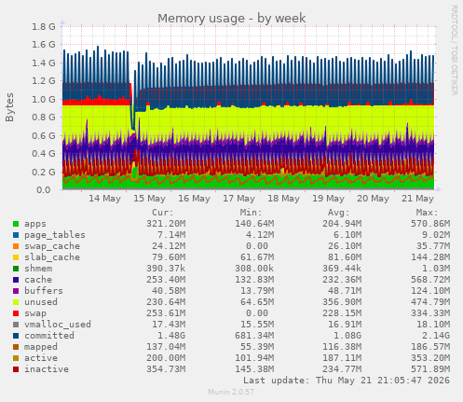Click the purple buffers legend swatch
Screen dimensions: 463x402
click(x=16, y=291)
